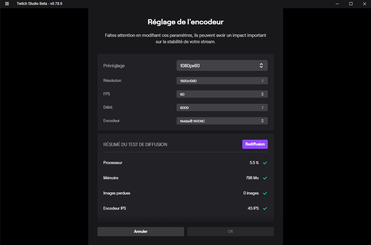Open the FPS 60 dropdown
The height and width of the screenshot is (245, 371).
click(222, 94)
